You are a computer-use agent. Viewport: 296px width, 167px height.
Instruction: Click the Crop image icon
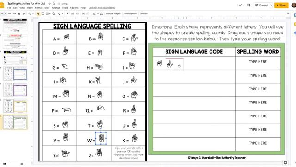pos(94,14)
